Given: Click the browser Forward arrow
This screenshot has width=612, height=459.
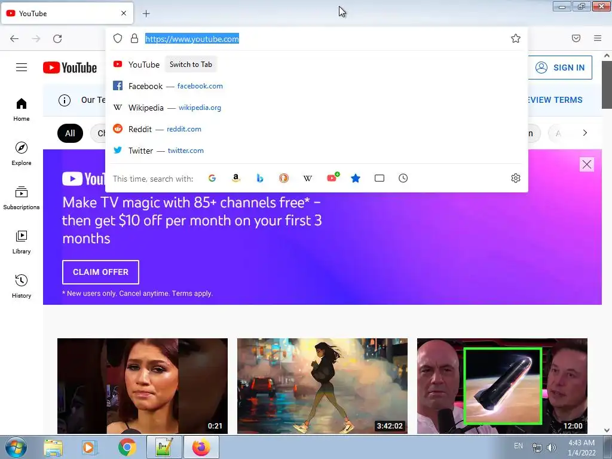Looking at the screenshot, I should coord(36,39).
